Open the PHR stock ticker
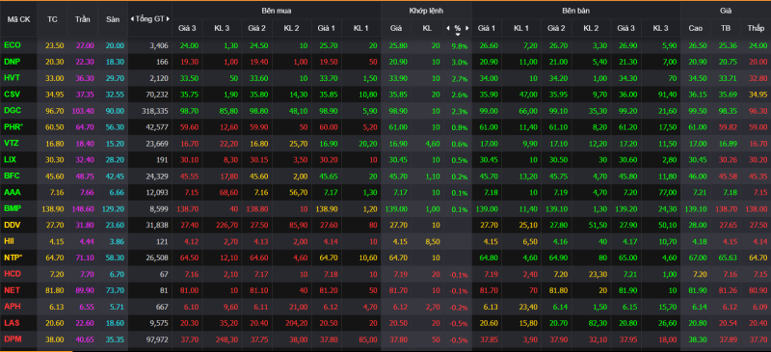The height and width of the screenshot is (352, 771). [13, 127]
